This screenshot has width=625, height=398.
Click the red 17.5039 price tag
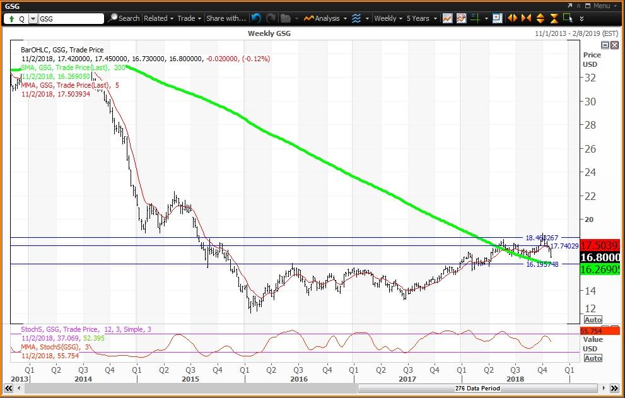[600, 245]
